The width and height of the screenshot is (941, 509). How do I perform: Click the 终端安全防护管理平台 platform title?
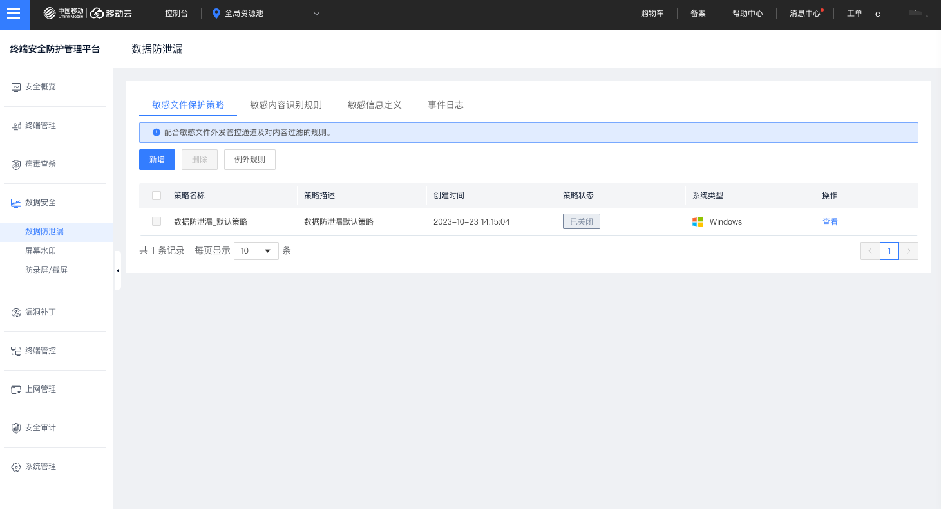coord(55,49)
